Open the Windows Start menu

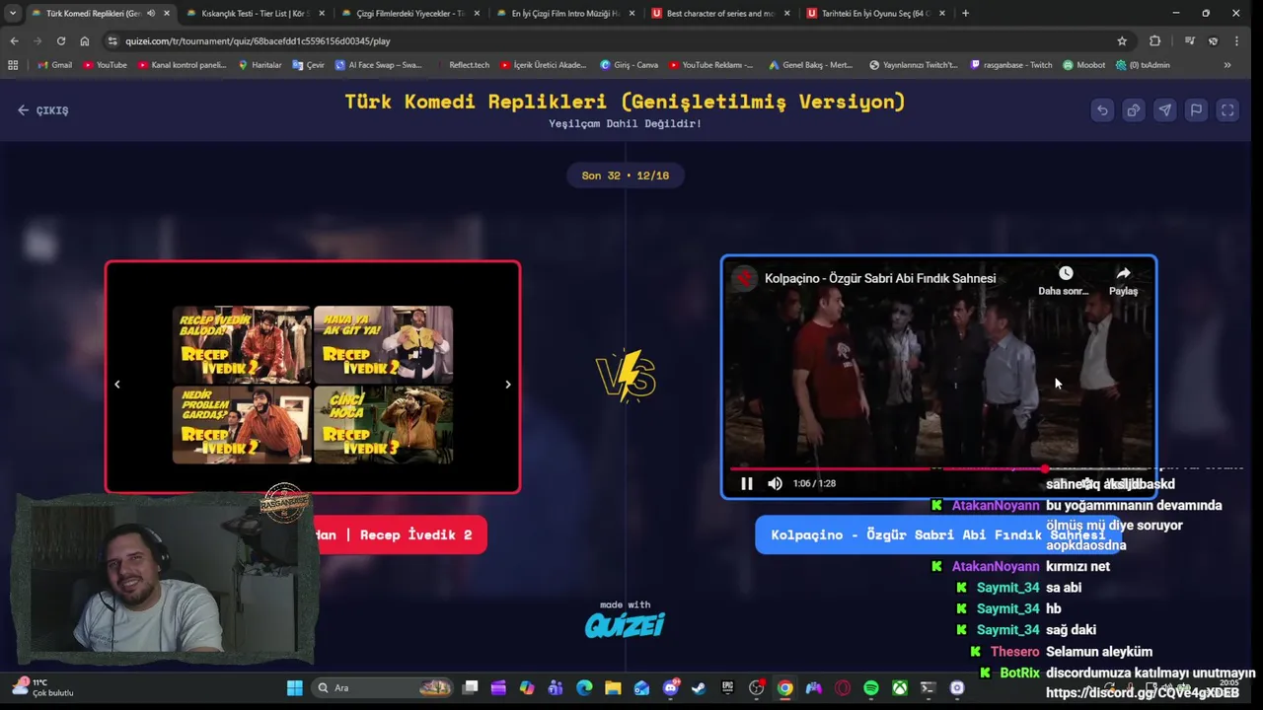click(x=294, y=688)
